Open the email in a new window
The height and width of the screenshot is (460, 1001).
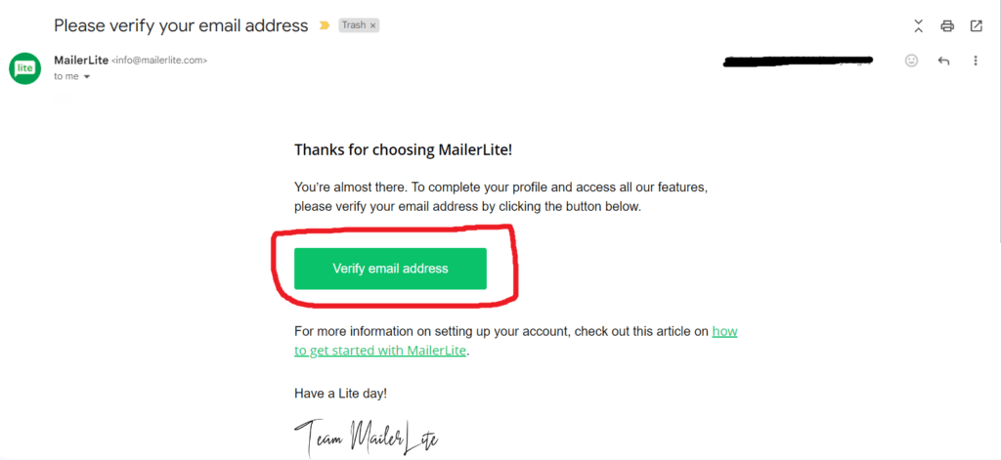click(x=976, y=25)
